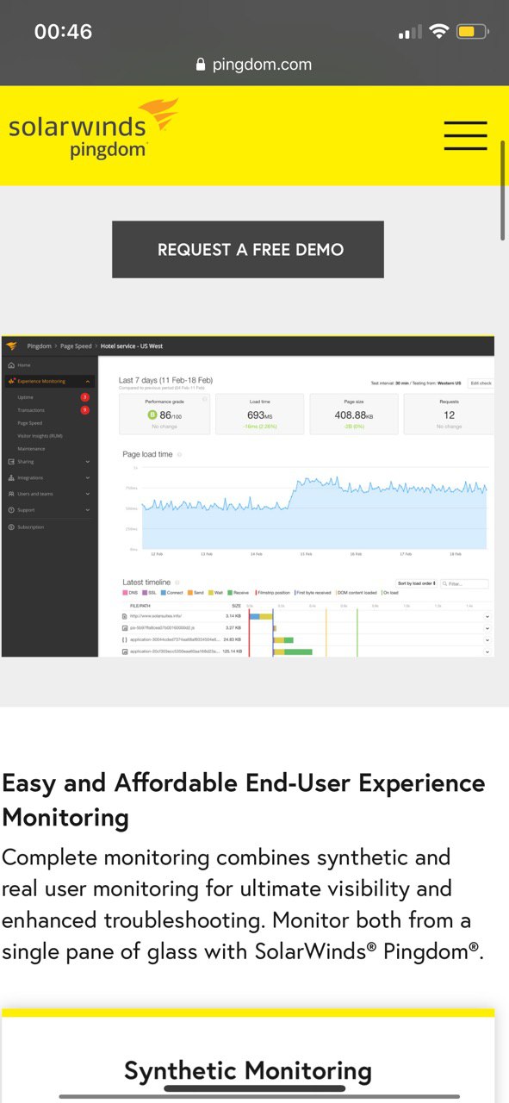The height and width of the screenshot is (1103, 509).
Task: Select Maintenance in the dashboard sidebar
Action: tap(31, 449)
